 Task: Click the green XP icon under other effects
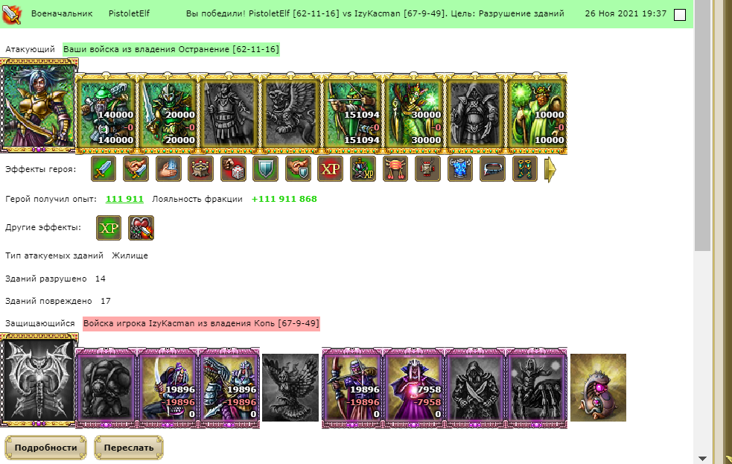pos(109,228)
